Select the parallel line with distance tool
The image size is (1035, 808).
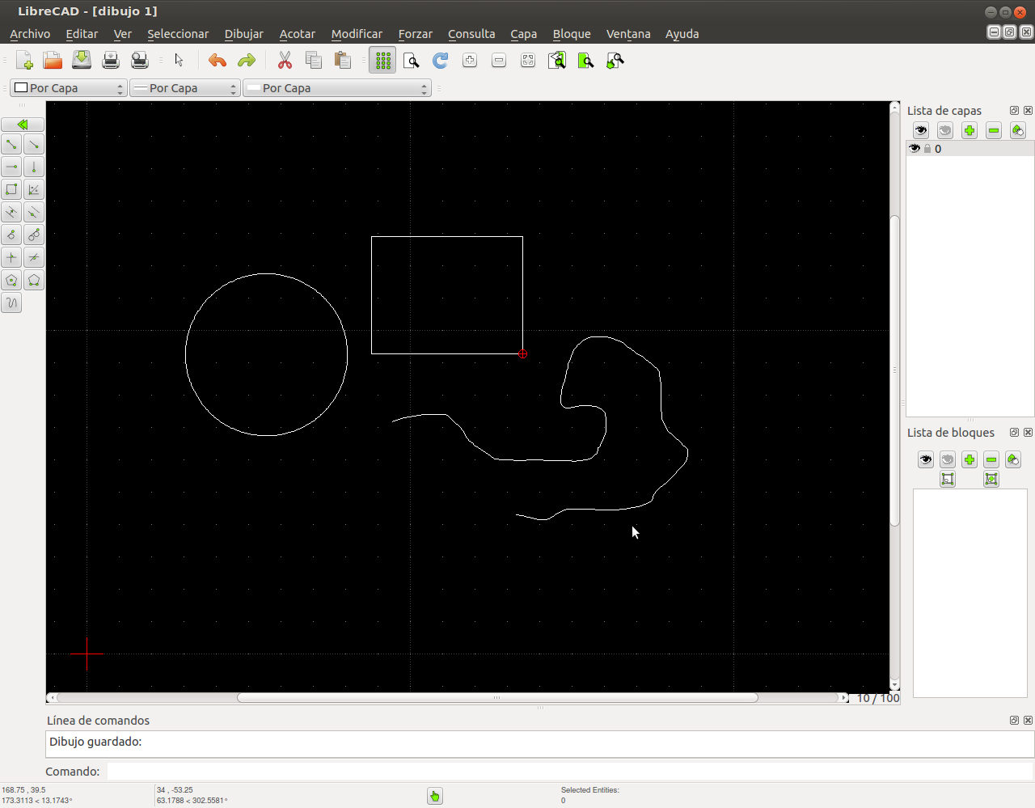pos(11,212)
